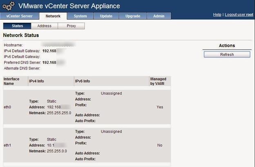This screenshot has height=167, width=255.
Task: Click eth1 netmask 255.255.0.0
Action: pyautogui.click(x=57, y=151)
